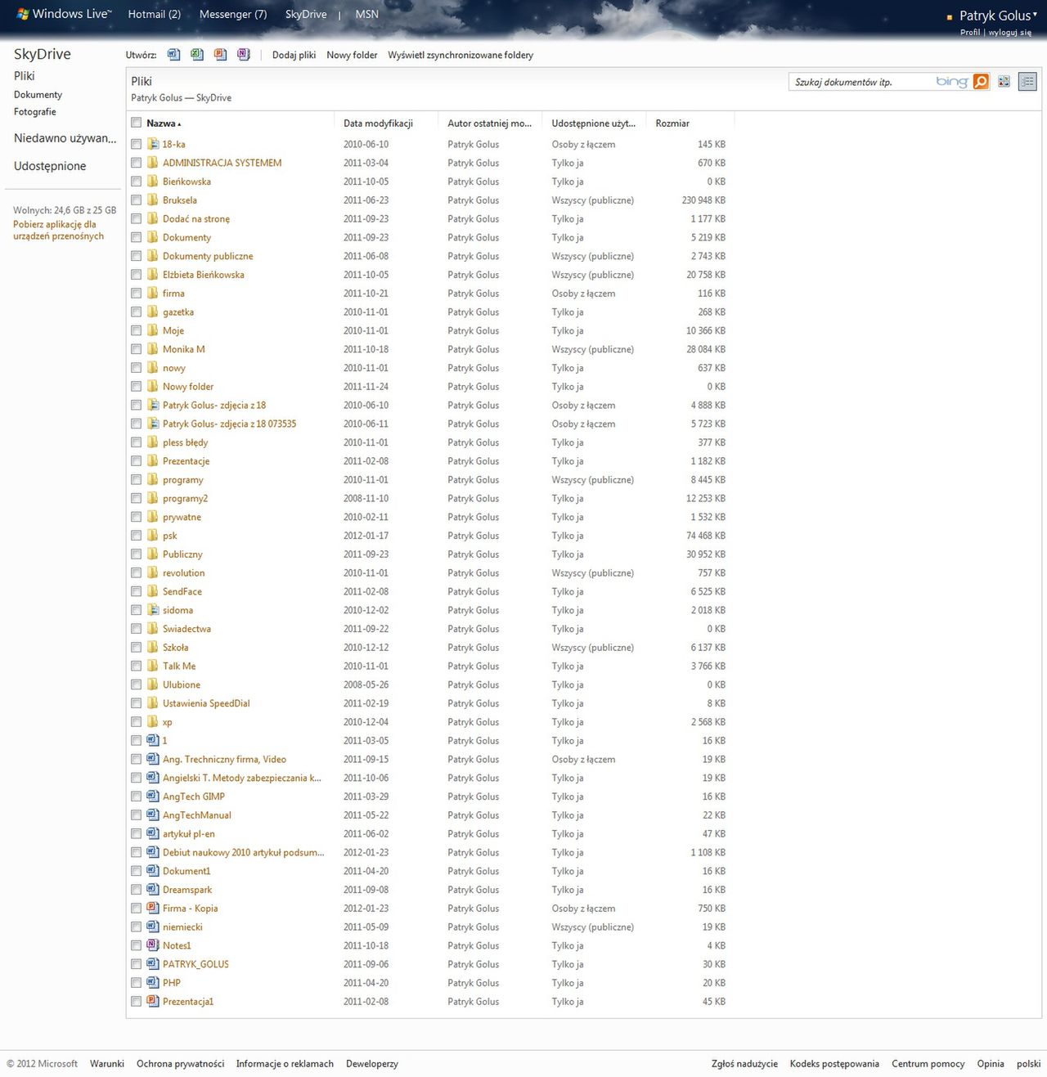The height and width of the screenshot is (1077, 1047).
Task: Go to Dokumenty in the sidebar
Action: coord(38,95)
